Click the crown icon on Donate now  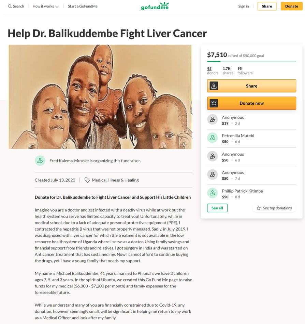coord(214,103)
